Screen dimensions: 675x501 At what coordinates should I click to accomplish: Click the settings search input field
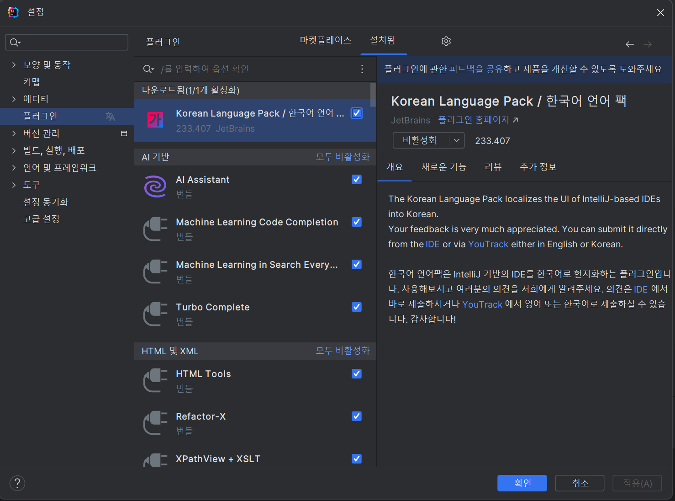67,43
